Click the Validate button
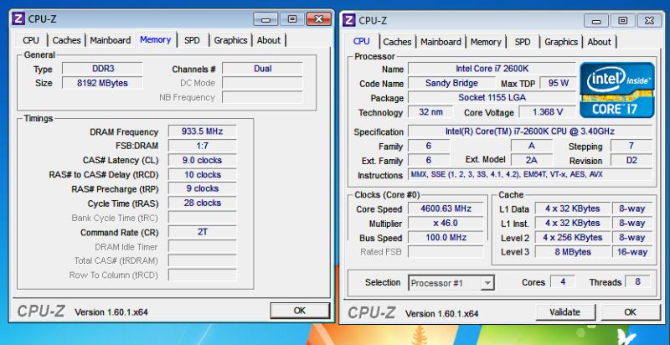Screen dimensions: 670x345 (564, 312)
